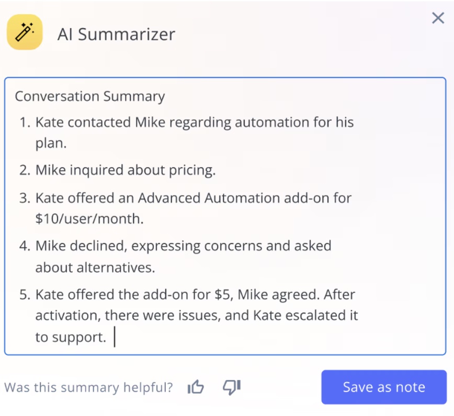454x416 pixels.
Task: Click the thumbs up rating icon
Action: coord(196,387)
